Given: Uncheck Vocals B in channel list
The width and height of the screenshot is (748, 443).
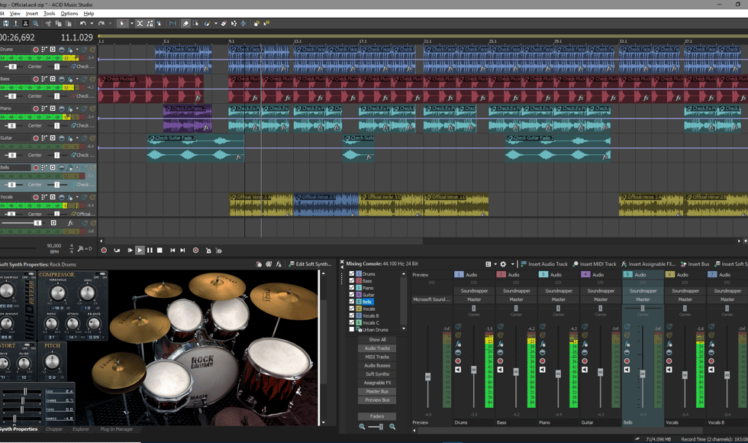Looking at the screenshot, I should [352, 315].
